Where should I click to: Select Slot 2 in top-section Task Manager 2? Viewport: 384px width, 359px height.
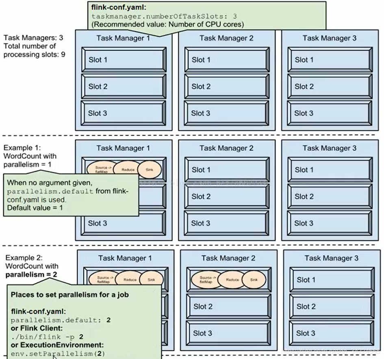pos(227,87)
